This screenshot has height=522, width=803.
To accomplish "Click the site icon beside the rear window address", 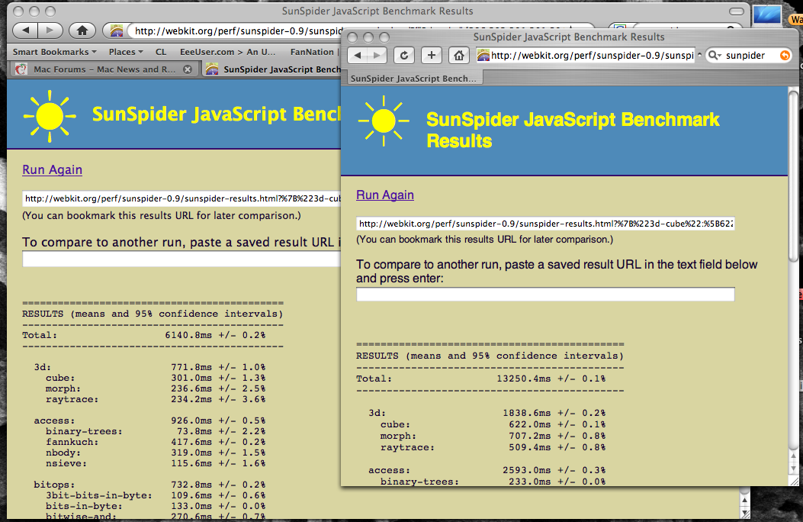I will point(117,31).
